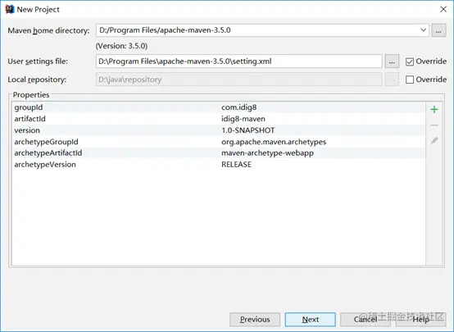
Task: Uncheck Override for user settings file
Action: (x=410, y=61)
